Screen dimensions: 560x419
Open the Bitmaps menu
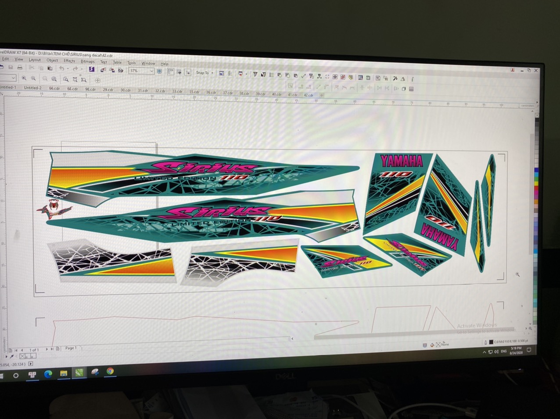tap(87, 61)
